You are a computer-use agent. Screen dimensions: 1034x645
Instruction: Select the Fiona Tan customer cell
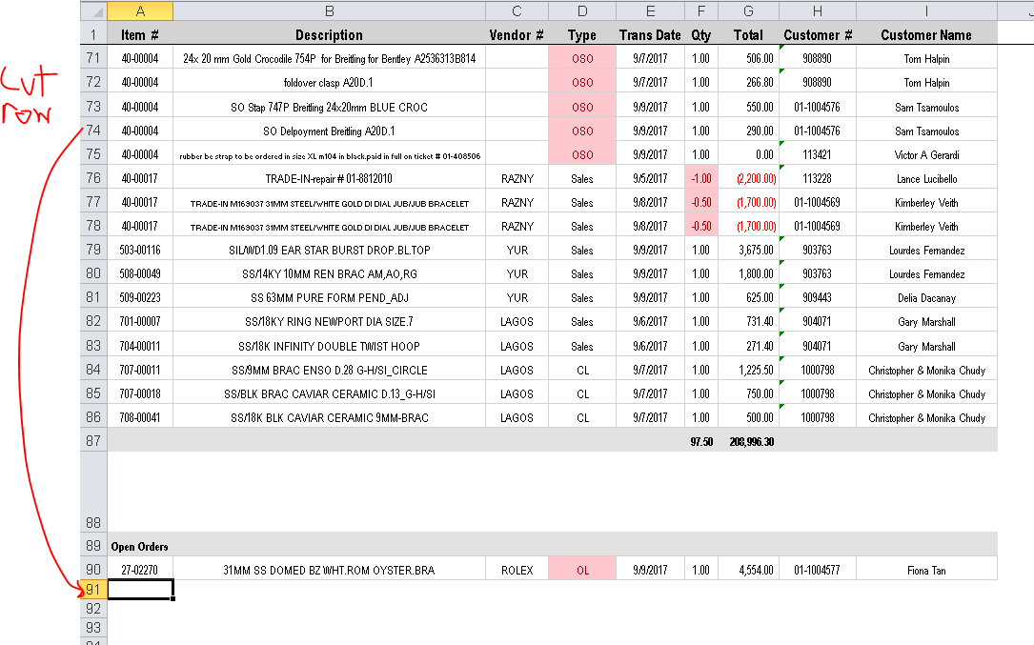click(x=925, y=568)
